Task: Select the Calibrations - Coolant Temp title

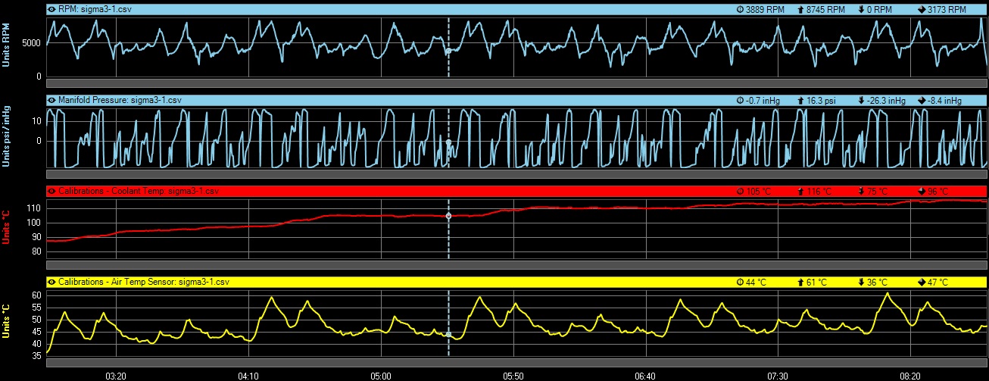Action: point(138,191)
